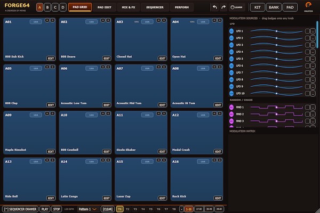320x213 pixels.
Task: Solo pad A07 Acoustic Mid Tom
Action: (164, 67)
